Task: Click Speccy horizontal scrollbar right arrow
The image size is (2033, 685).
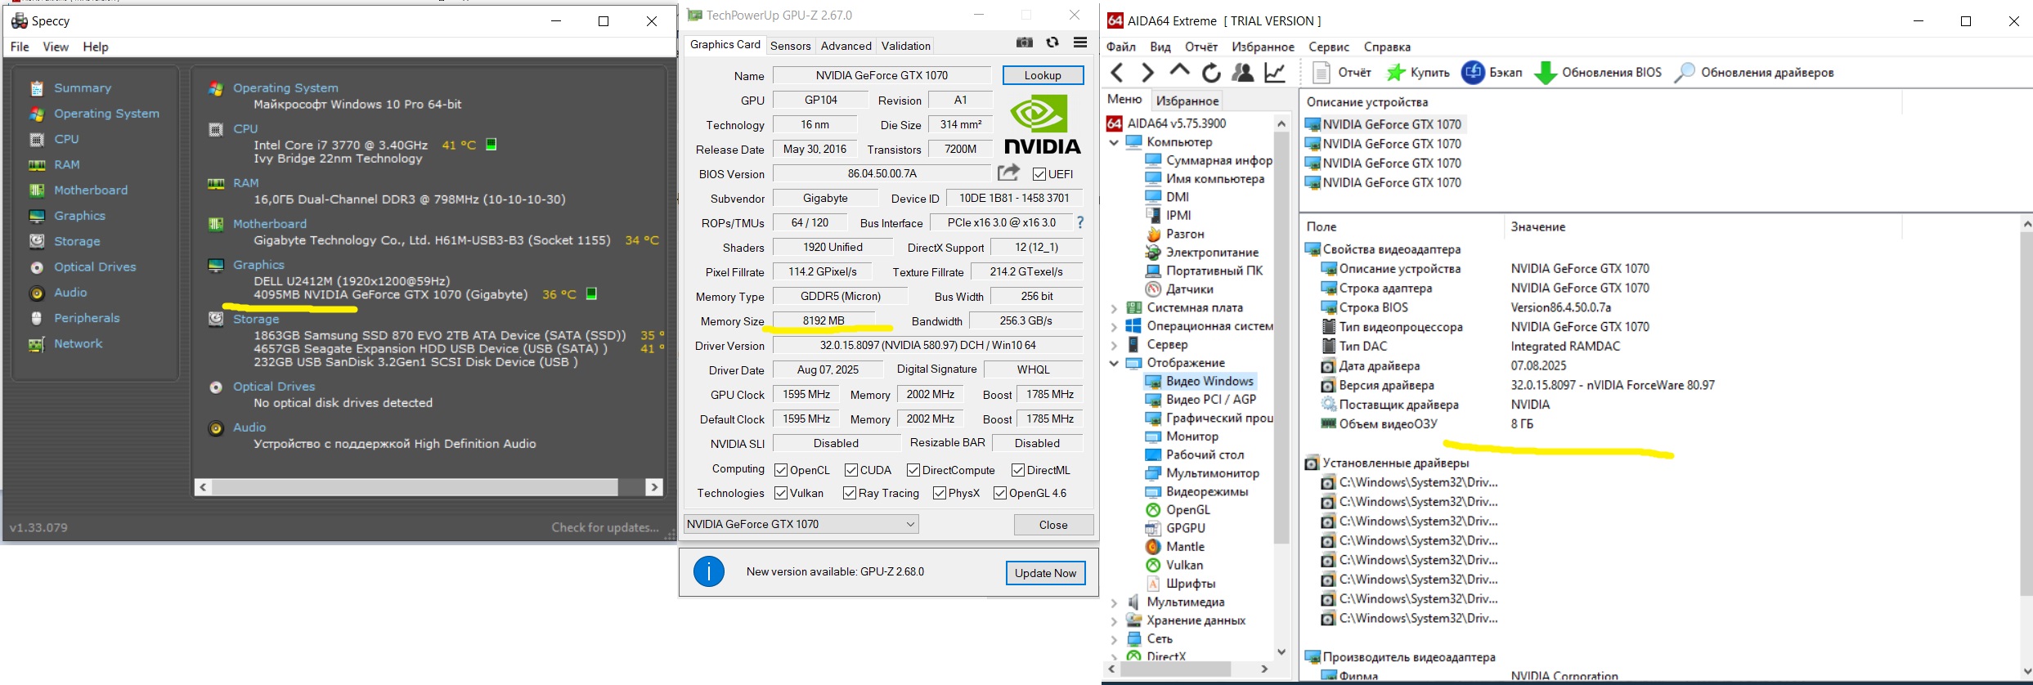Action: tap(653, 487)
